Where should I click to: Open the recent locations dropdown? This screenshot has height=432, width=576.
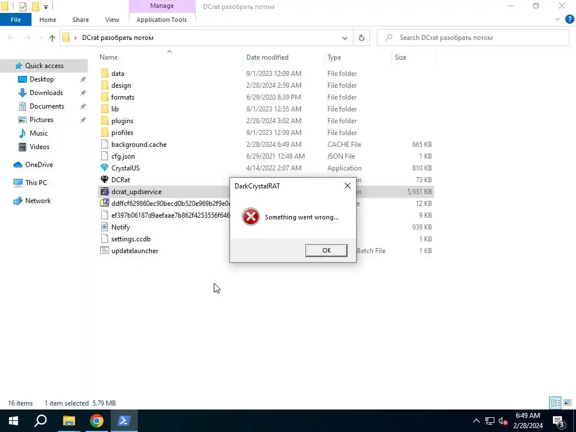(x=40, y=38)
